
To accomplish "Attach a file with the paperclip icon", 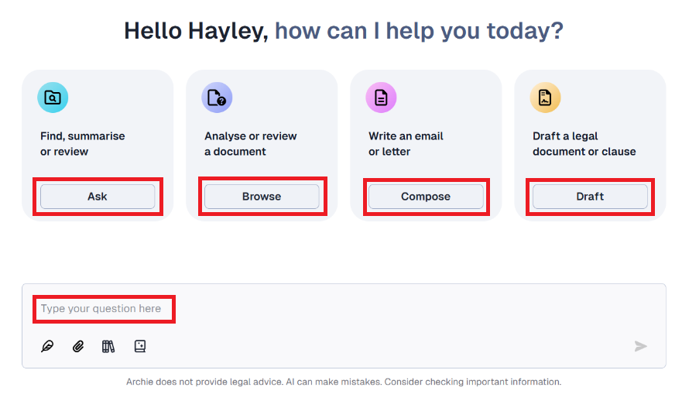I will [x=77, y=346].
